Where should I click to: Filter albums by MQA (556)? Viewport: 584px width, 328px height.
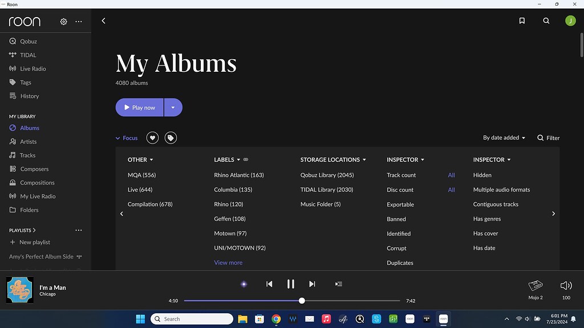(141, 175)
